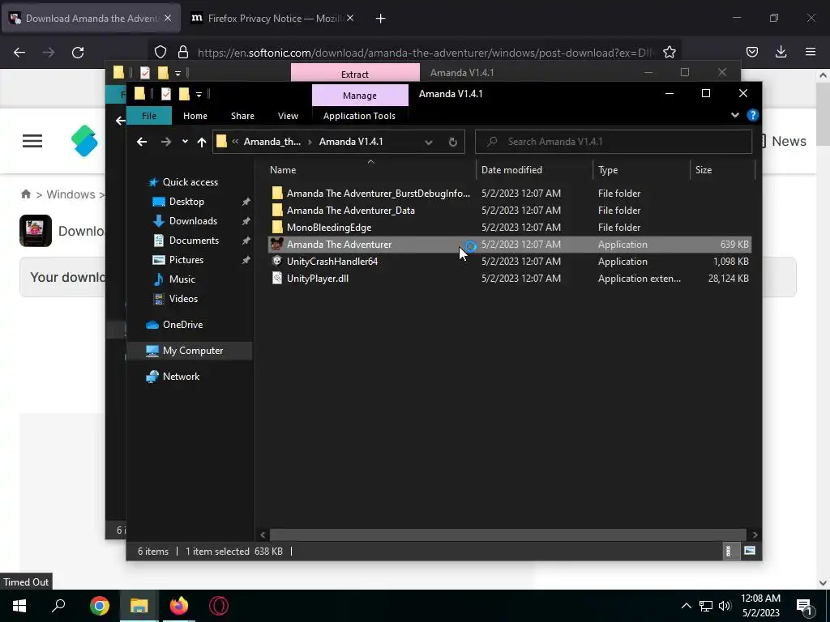Open the File tab in Explorer ribbon

(x=149, y=116)
